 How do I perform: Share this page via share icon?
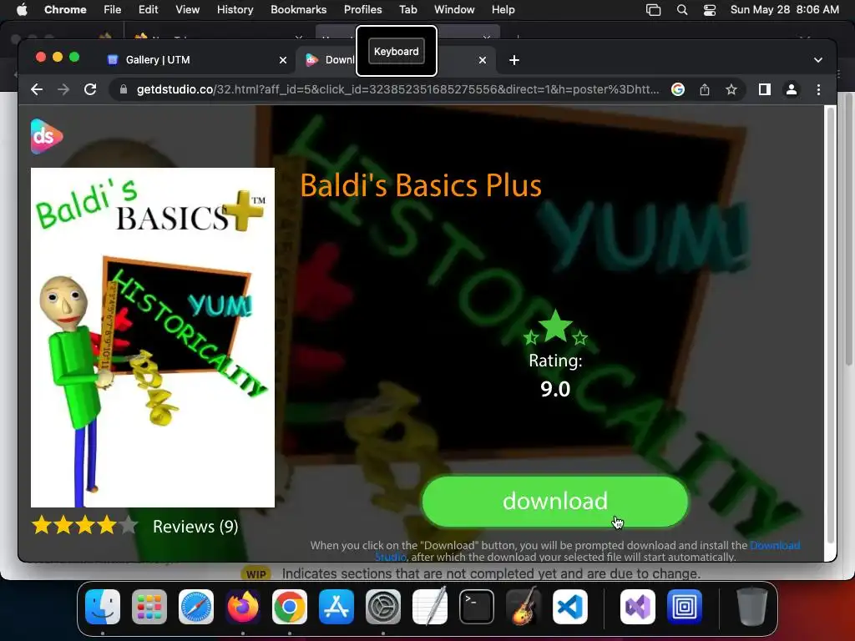tap(705, 89)
